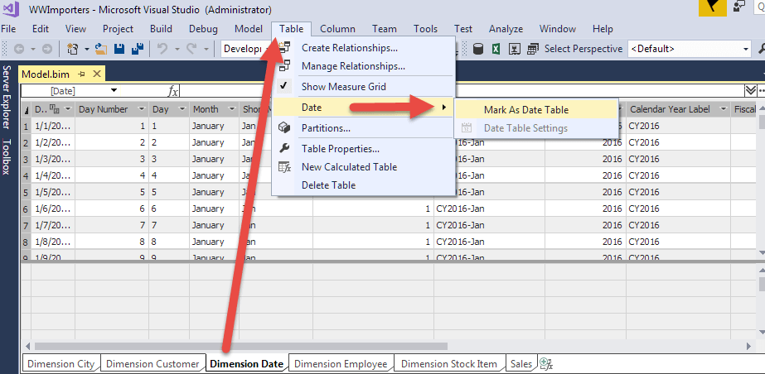Image resolution: width=765 pixels, height=374 pixels.
Task: Open the Day Number column filter dropdown
Action: pyautogui.click(x=142, y=109)
